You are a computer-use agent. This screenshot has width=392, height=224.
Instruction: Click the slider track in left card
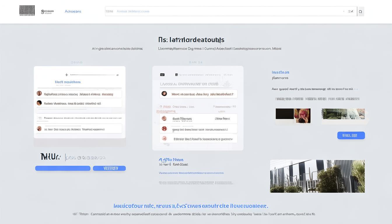click(x=93, y=75)
